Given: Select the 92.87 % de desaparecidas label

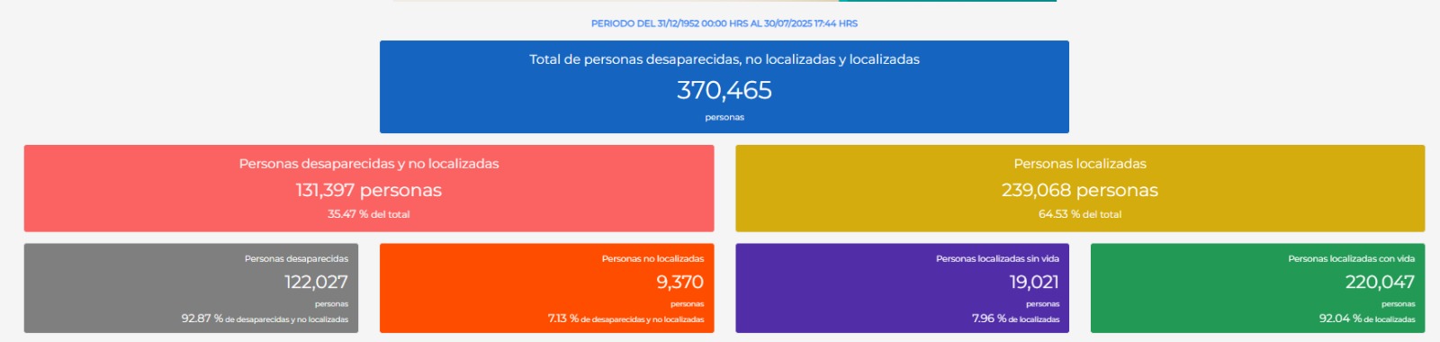Looking at the screenshot, I should (x=265, y=319).
